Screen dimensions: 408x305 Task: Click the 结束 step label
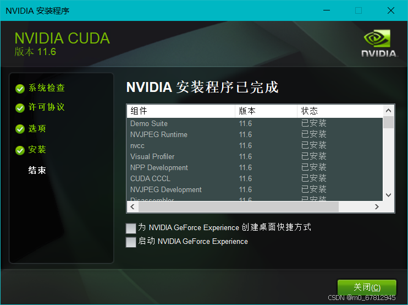(x=37, y=170)
